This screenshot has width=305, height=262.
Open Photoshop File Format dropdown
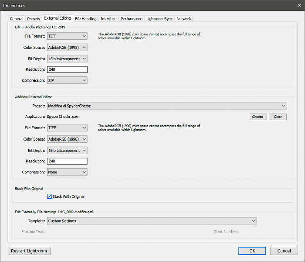pyautogui.click(x=67, y=36)
